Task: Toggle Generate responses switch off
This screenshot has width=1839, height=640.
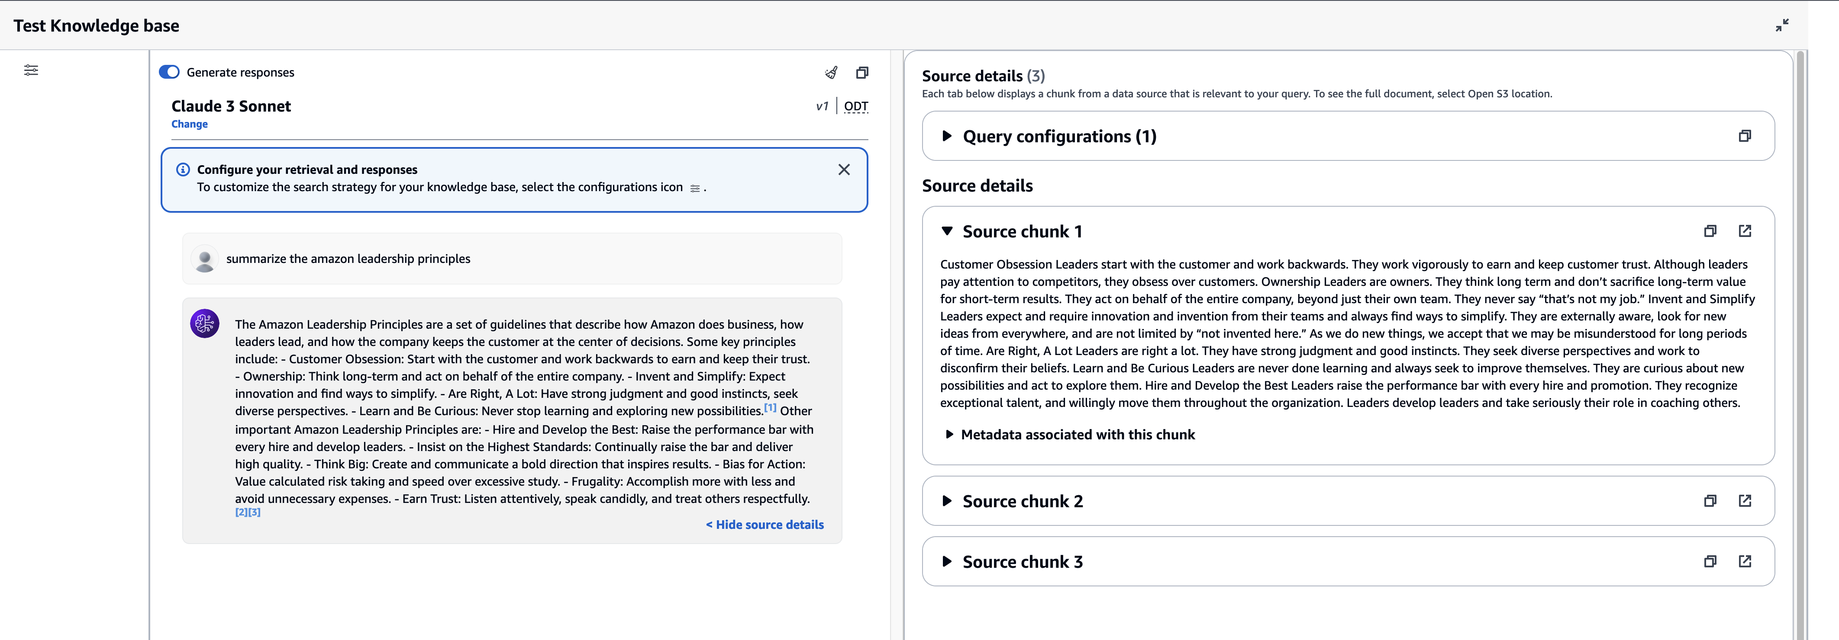Action: [x=169, y=72]
